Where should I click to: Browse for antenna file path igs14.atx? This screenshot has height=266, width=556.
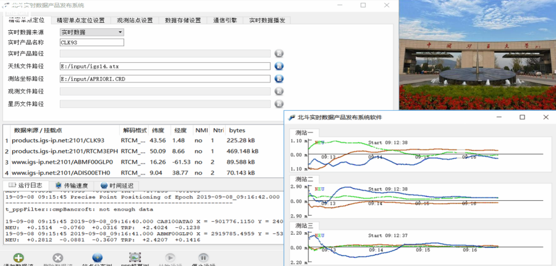(279, 66)
